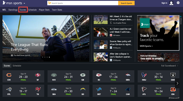Screen dimensions: 183x101
Task: Switch to the Schedule tab below headlines
Action: tap(17, 66)
